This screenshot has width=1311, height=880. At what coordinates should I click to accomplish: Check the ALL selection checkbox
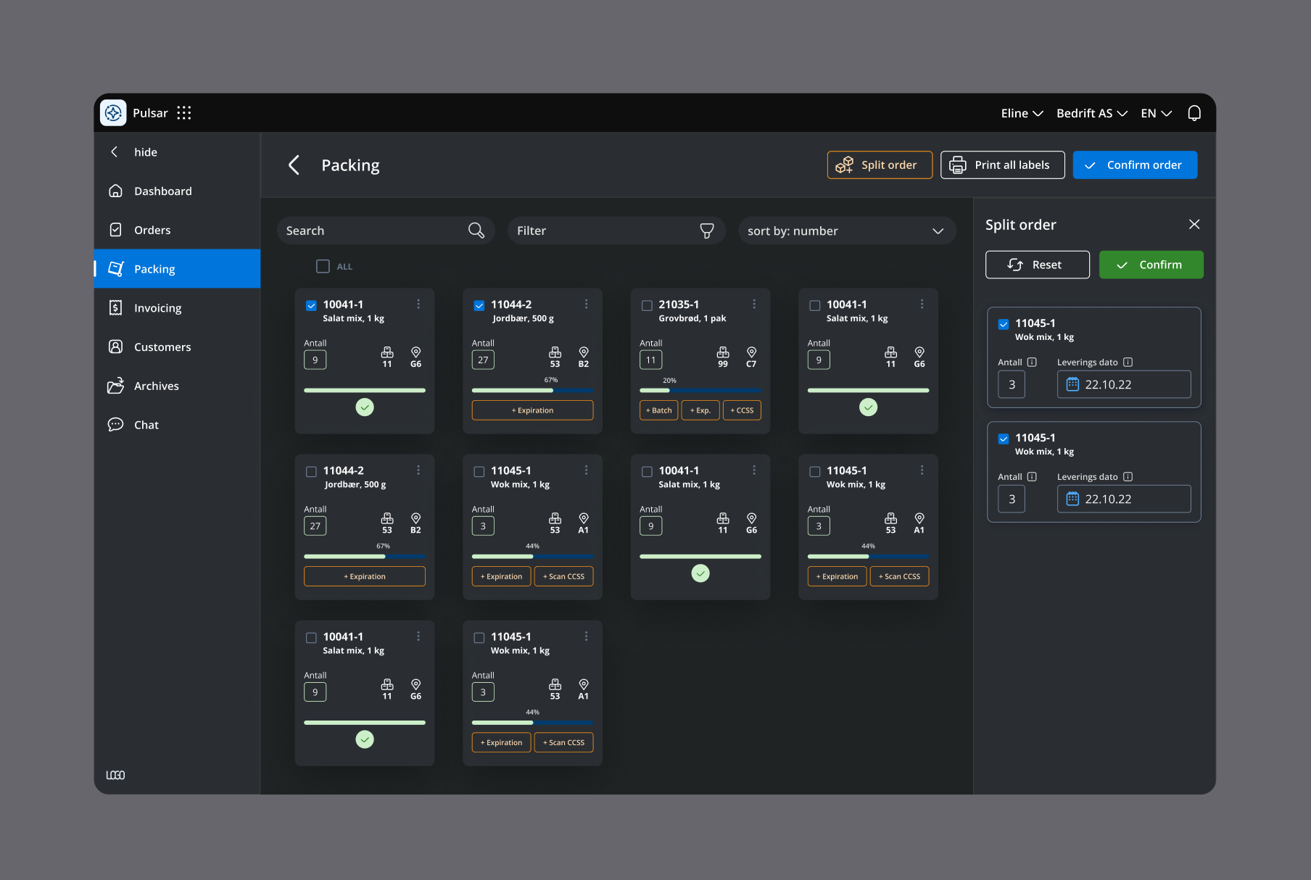pos(323,266)
